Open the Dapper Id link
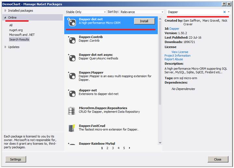This screenshot has height=168, width=234. click(174, 29)
